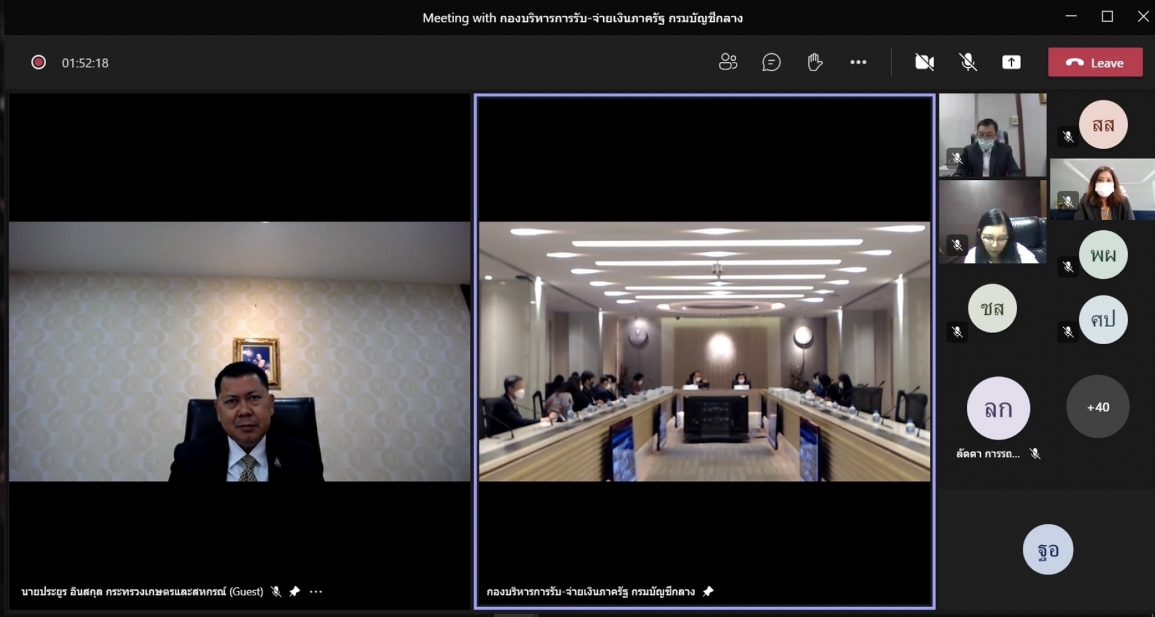Maximize the Teams meeting window
The image size is (1155, 617).
tap(1107, 16)
